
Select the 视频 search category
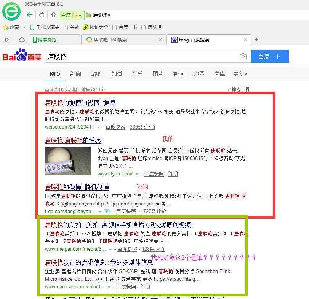(178, 74)
